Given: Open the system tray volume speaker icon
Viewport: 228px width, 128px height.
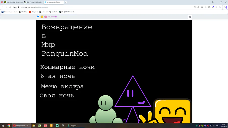Looking at the screenshot, I should click(x=214, y=126).
